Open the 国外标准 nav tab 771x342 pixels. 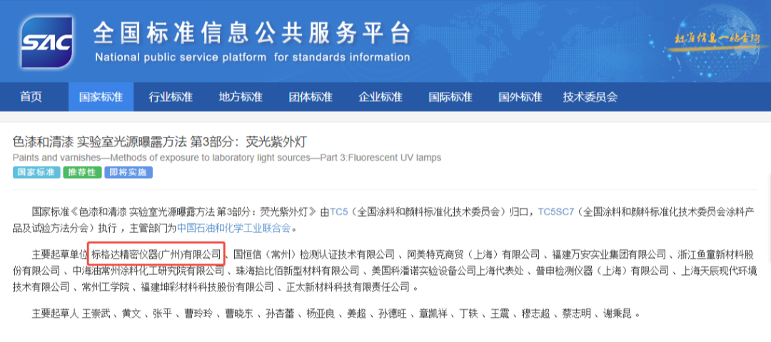pos(520,97)
